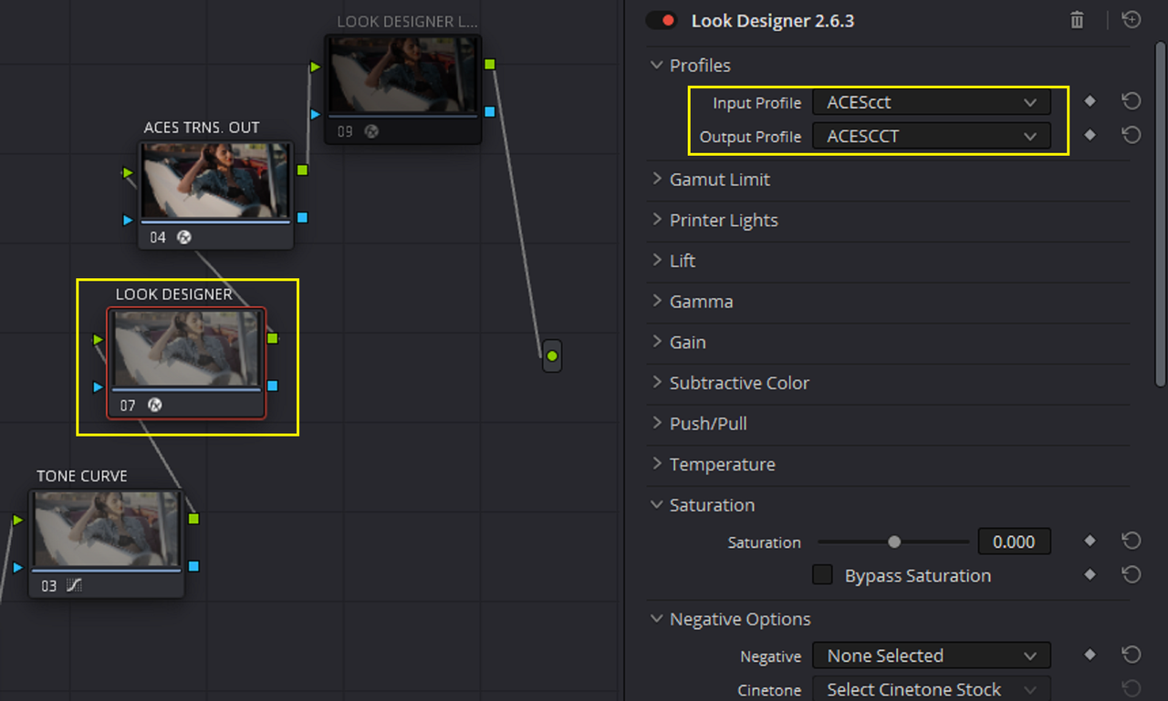Click blue key output of TONE CURVE node
The image size is (1168, 701).
click(193, 566)
